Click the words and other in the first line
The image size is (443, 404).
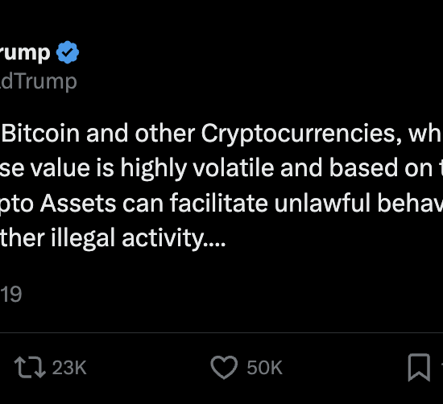click(x=140, y=134)
